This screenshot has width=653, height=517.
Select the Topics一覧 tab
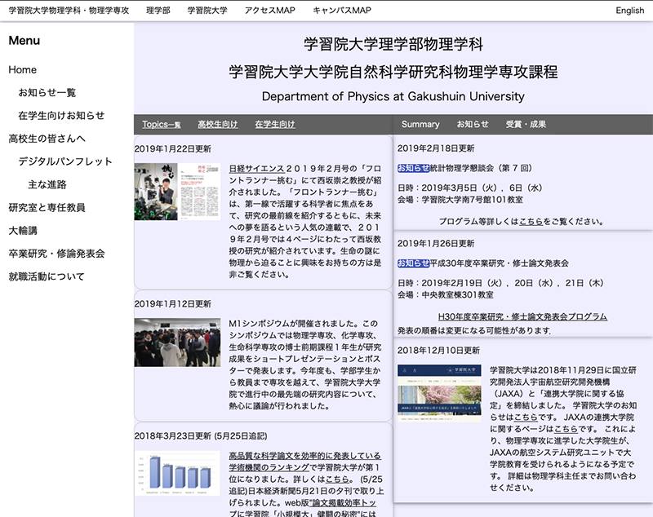[161, 124]
